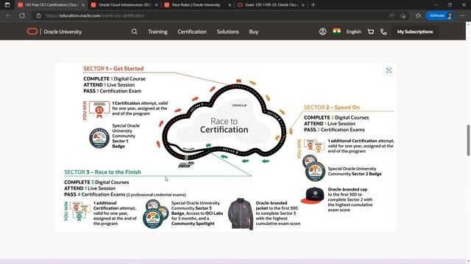
Task: Open the Training menu
Action: pos(157,32)
